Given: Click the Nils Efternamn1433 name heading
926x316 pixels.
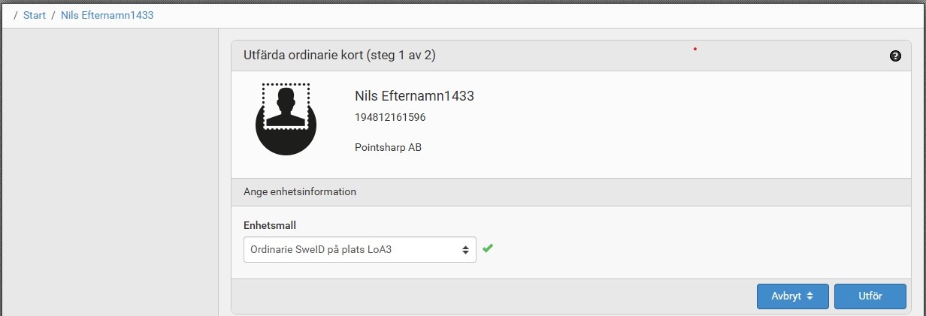Looking at the screenshot, I should [414, 96].
